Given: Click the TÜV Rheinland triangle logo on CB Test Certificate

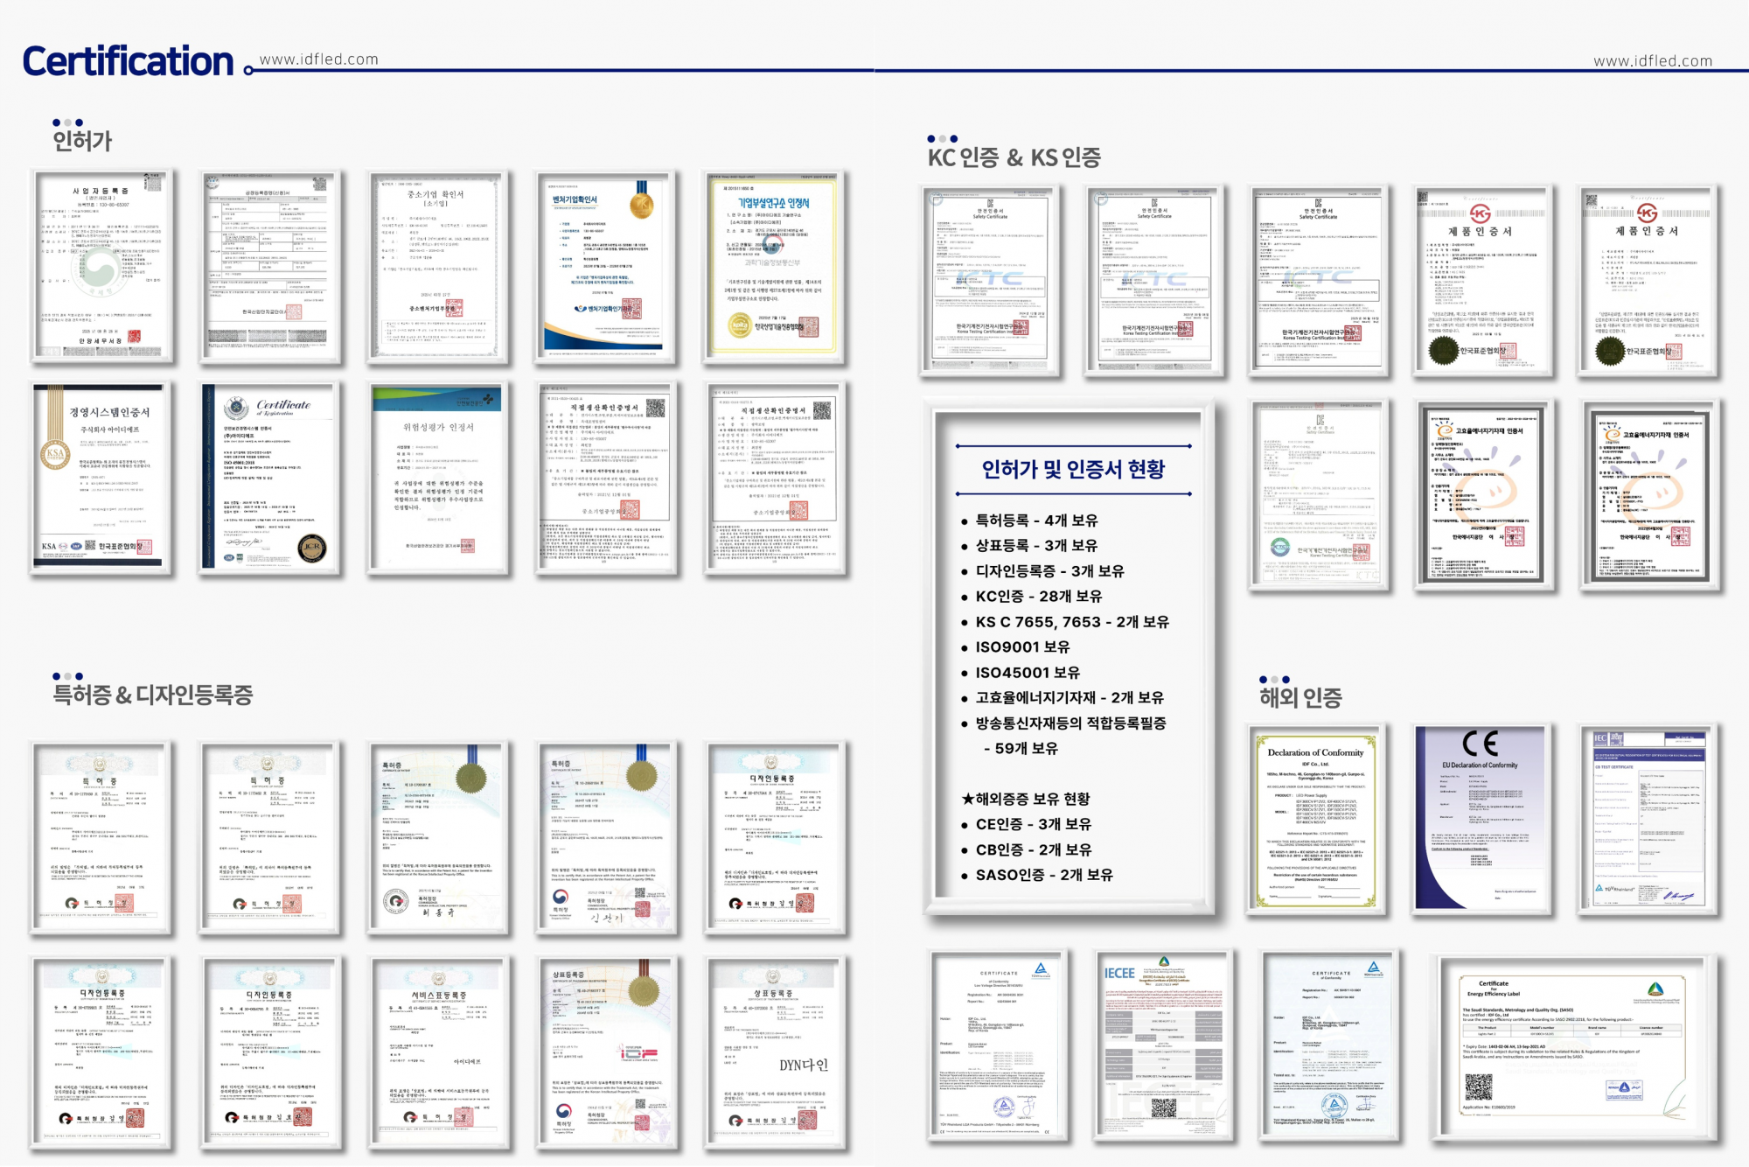Looking at the screenshot, I should click(1598, 887).
